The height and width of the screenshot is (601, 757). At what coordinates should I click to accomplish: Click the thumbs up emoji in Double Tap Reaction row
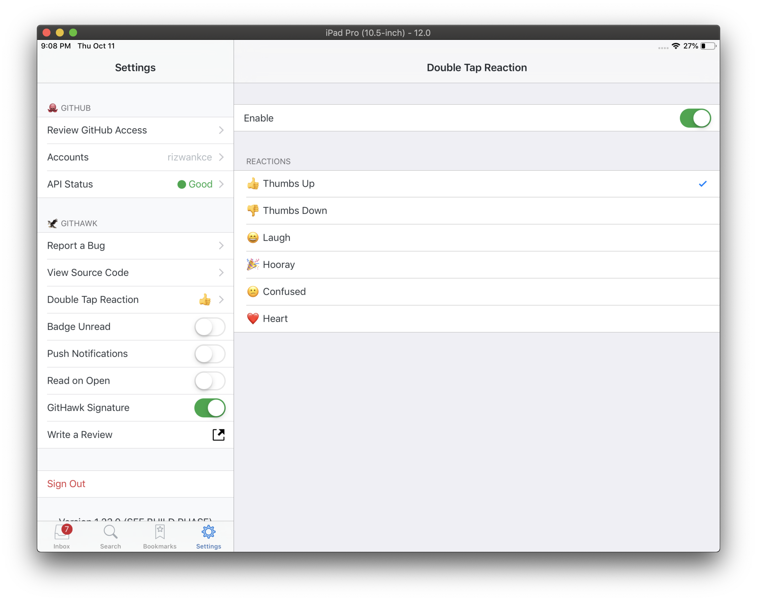205,300
